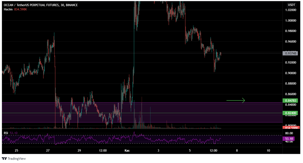Click the Hacim volume indicator label
Viewport: 303px width, 163px height.
coord(8,9)
